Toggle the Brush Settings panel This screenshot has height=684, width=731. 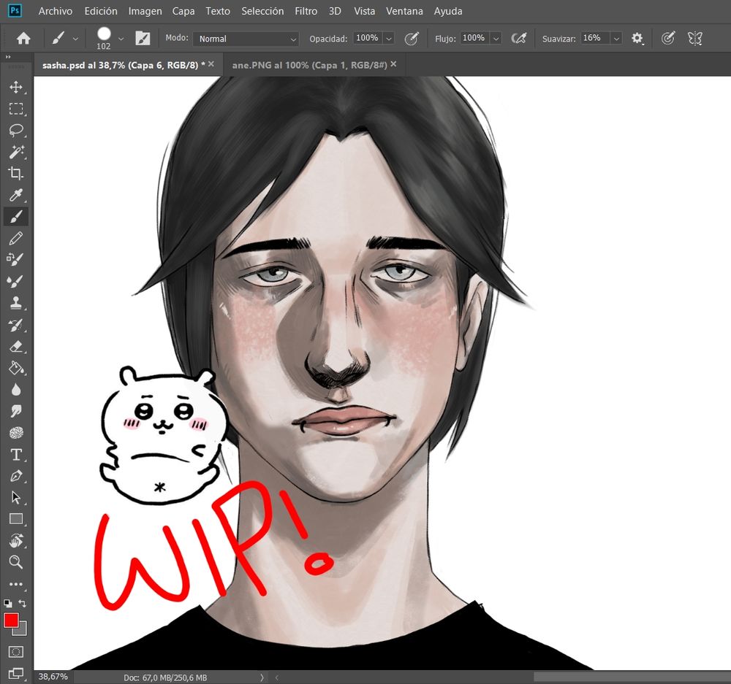point(143,38)
